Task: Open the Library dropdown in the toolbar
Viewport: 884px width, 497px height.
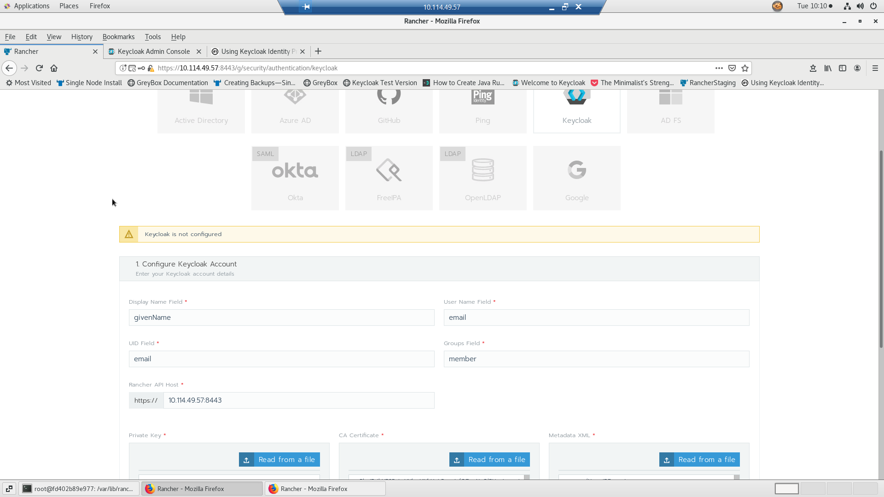Action: pos(827,68)
